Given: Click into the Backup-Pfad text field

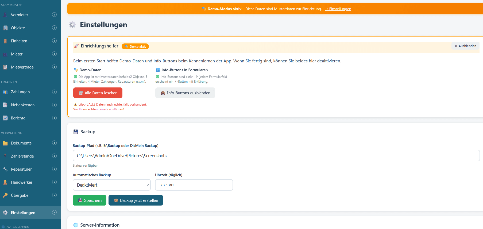Looking at the screenshot, I should (276, 156).
